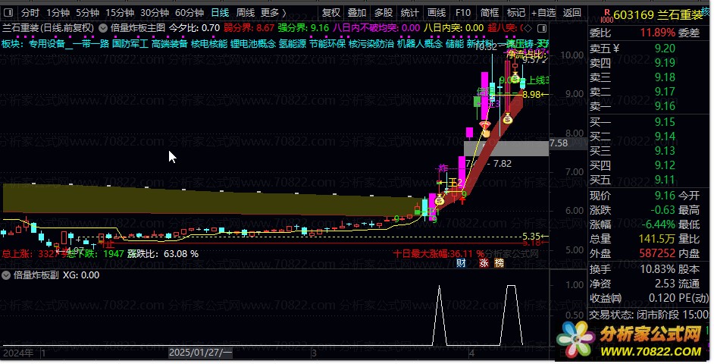Click the 买一 price 9.15
Viewport: 714px width, 364px height.
tap(665, 122)
